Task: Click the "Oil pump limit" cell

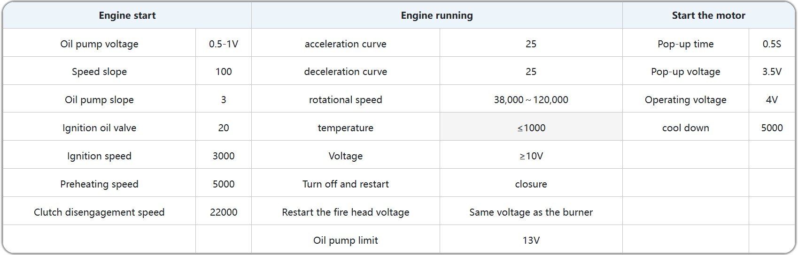Action: point(345,240)
